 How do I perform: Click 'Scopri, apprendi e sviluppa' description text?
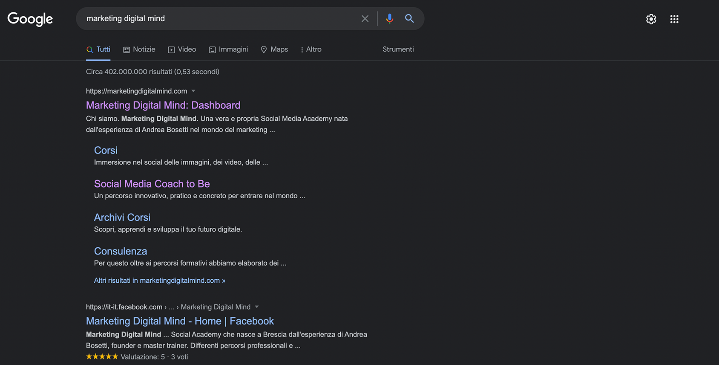tap(168, 229)
